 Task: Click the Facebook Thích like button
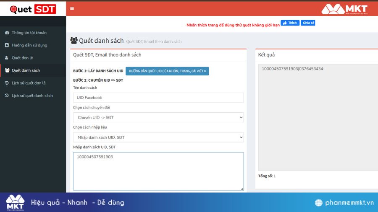click(290, 23)
